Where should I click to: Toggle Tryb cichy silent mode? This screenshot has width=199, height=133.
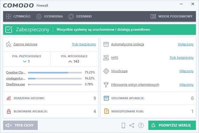click(x=21, y=125)
